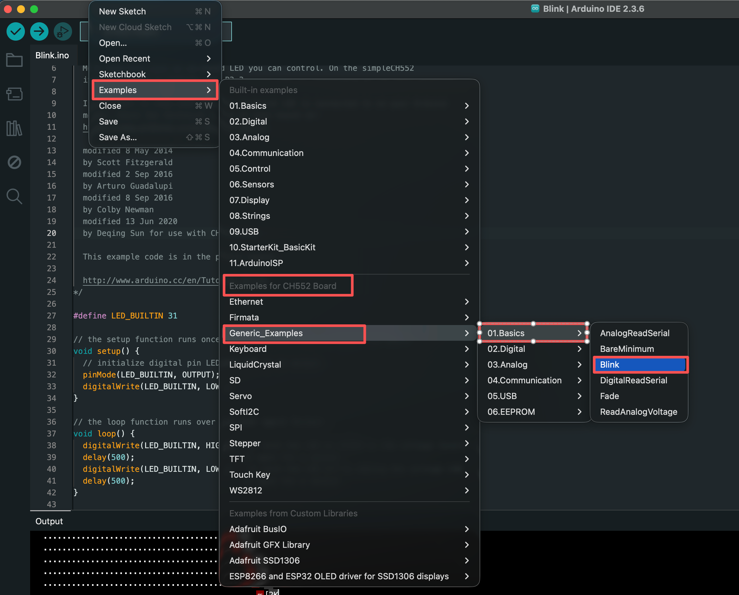739x595 pixels.
Task: Open the Search magnifier sidebar icon
Action: point(14,196)
